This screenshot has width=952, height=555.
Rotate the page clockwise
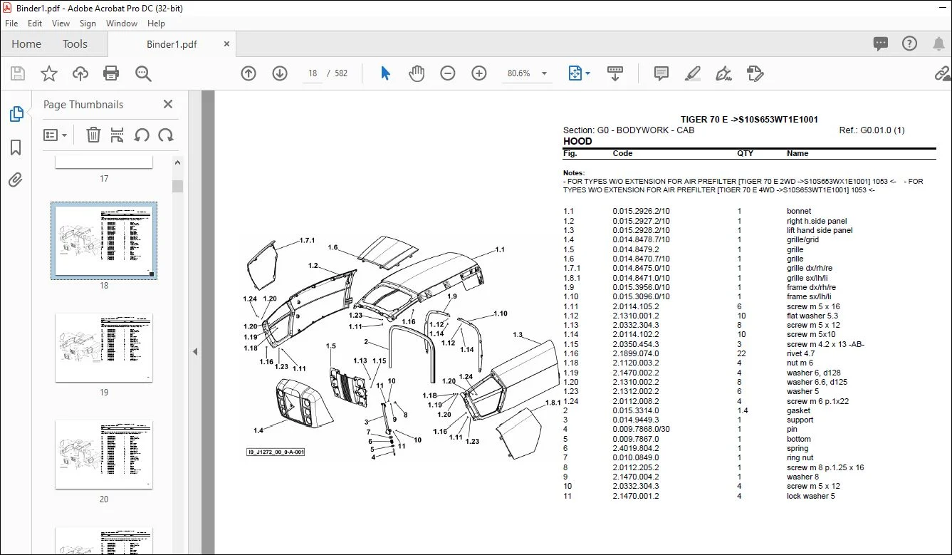166,135
